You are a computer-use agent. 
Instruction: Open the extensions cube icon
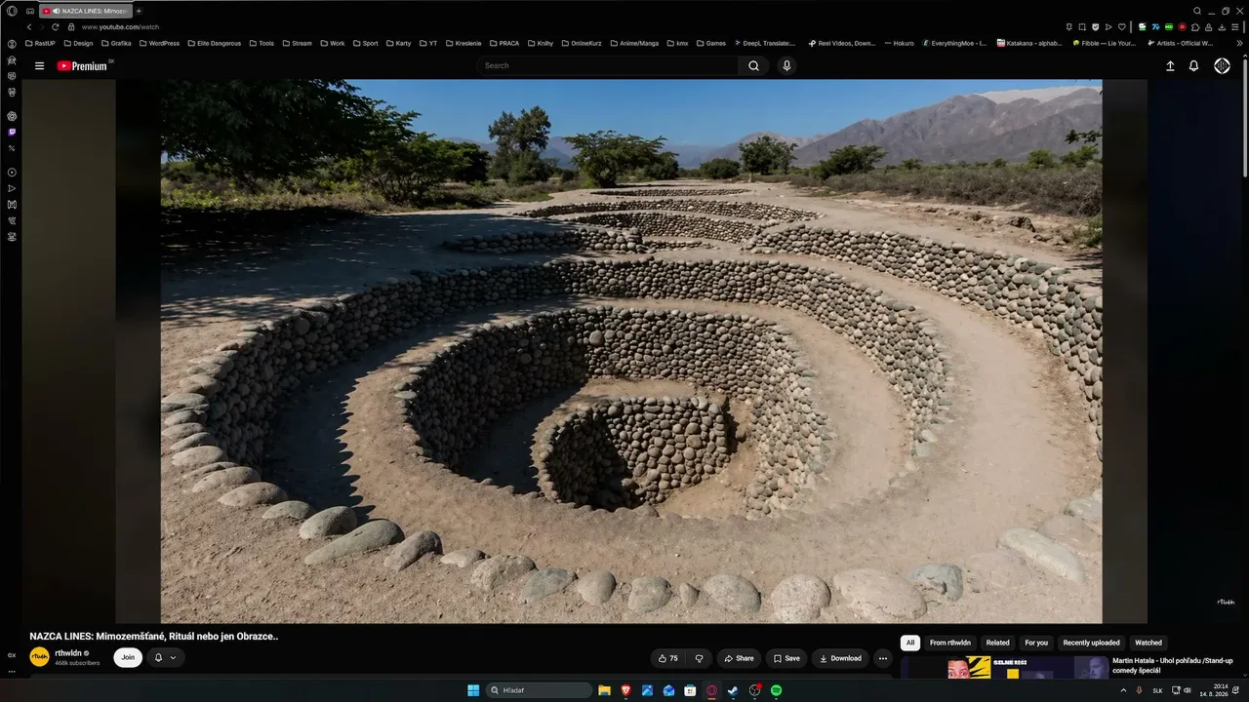point(1195,27)
